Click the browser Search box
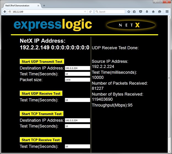172x154 pixels. (x=110, y=12)
